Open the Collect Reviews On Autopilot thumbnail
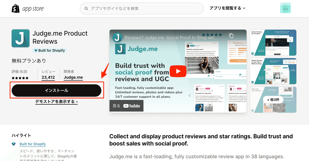The width and height of the screenshot is (309, 161). pyautogui.click(x=273, y=43)
